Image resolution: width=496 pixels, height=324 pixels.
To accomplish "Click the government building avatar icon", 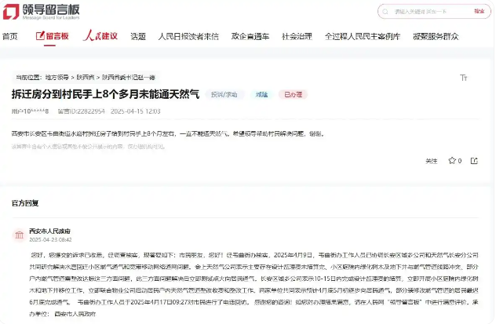I will tap(19, 235).
